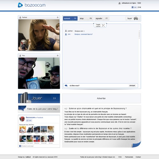Click 'Bonjour, comment fais-tu?' message
Screen dimensions: 159x159
(x=84, y=34)
